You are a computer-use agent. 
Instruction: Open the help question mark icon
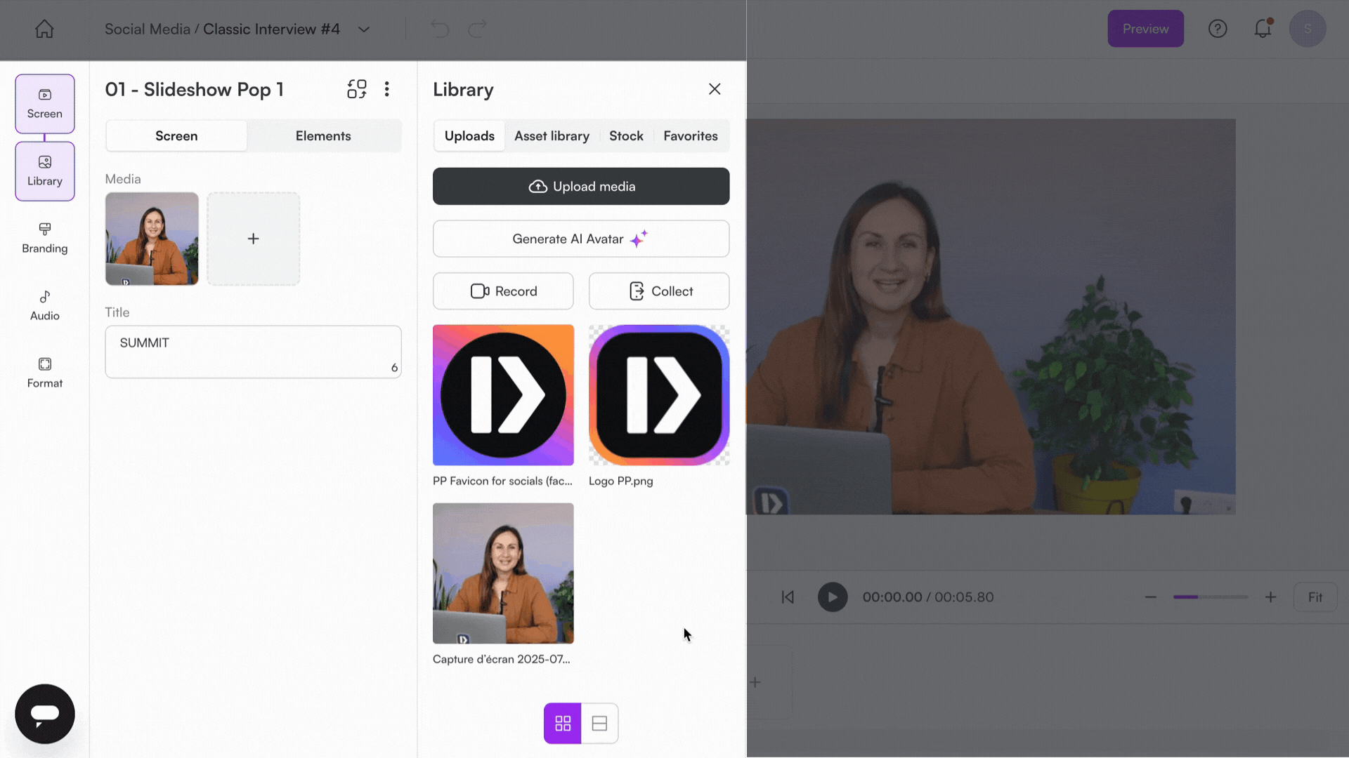(x=1218, y=29)
